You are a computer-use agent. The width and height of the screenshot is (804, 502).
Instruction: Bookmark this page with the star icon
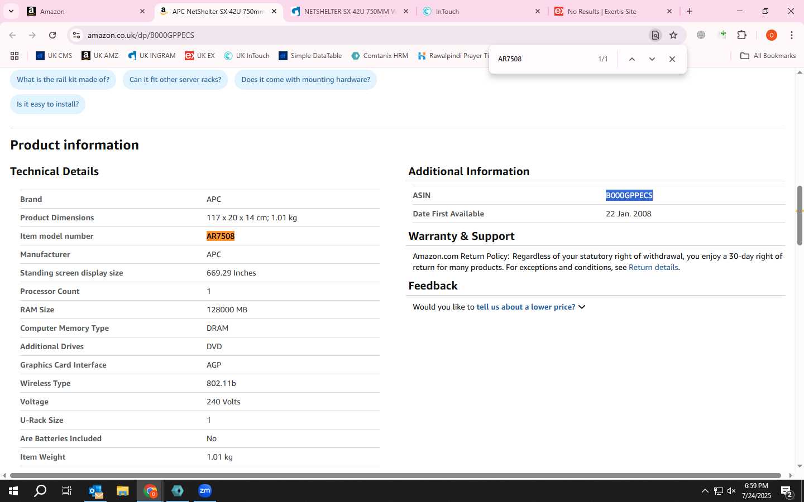(x=673, y=35)
